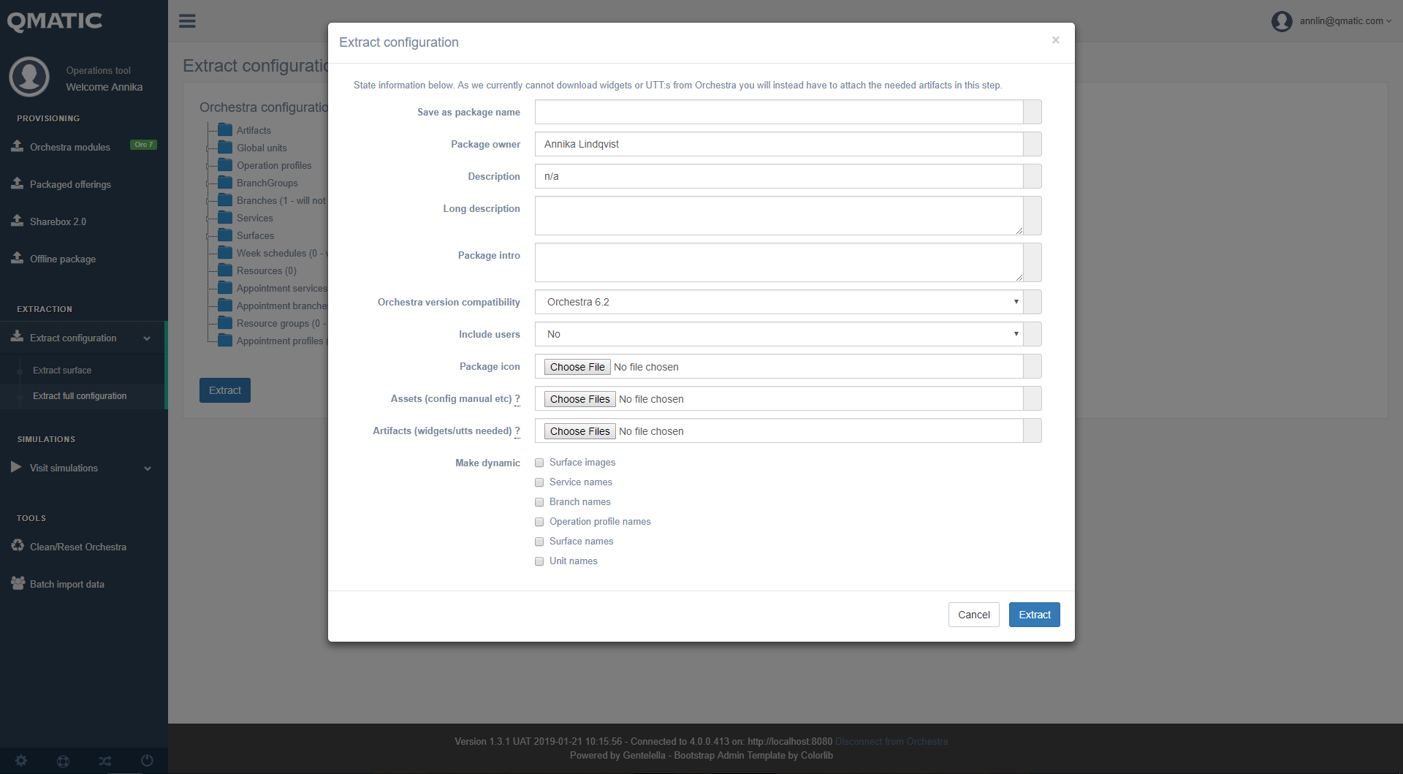1403x774 pixels.
Task: Click the shuffle arrows icon
Action: coord(105,761)
